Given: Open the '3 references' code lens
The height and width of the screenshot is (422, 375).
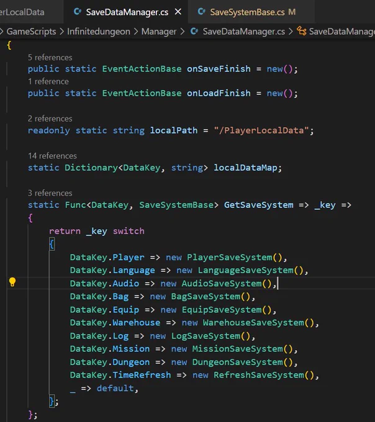Looking at the screenshot, I should [x=50, y=193].
